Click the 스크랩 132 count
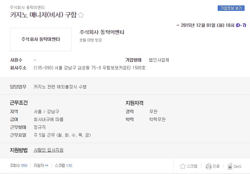The image size is (250, 174). coord(64,166)
